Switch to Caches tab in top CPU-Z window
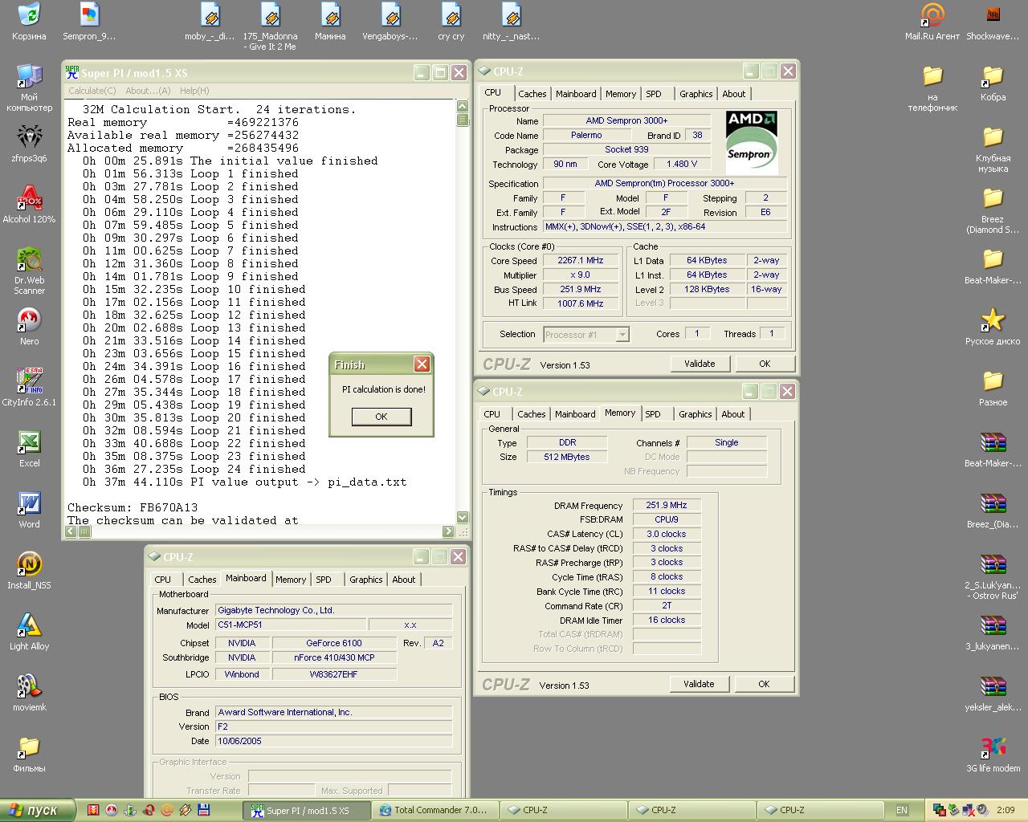 tap(532, 94)
